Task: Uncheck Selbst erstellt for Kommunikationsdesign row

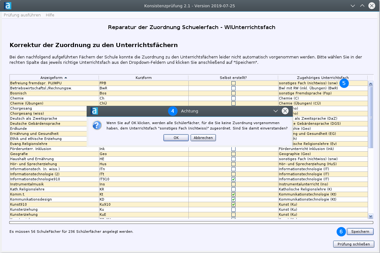Action: click(233, 199)
